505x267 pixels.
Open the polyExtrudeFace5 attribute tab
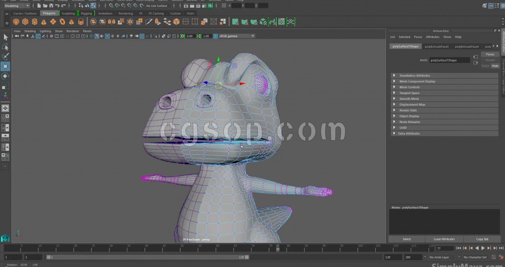click(x=437, y=47)
